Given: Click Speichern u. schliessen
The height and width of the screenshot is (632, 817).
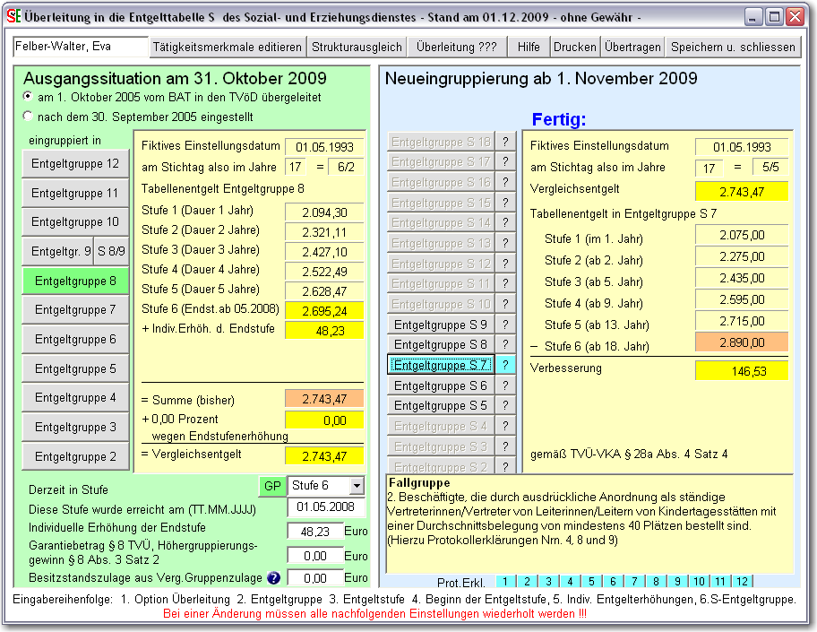Looking at the screenshot, I should pos(733,47).
